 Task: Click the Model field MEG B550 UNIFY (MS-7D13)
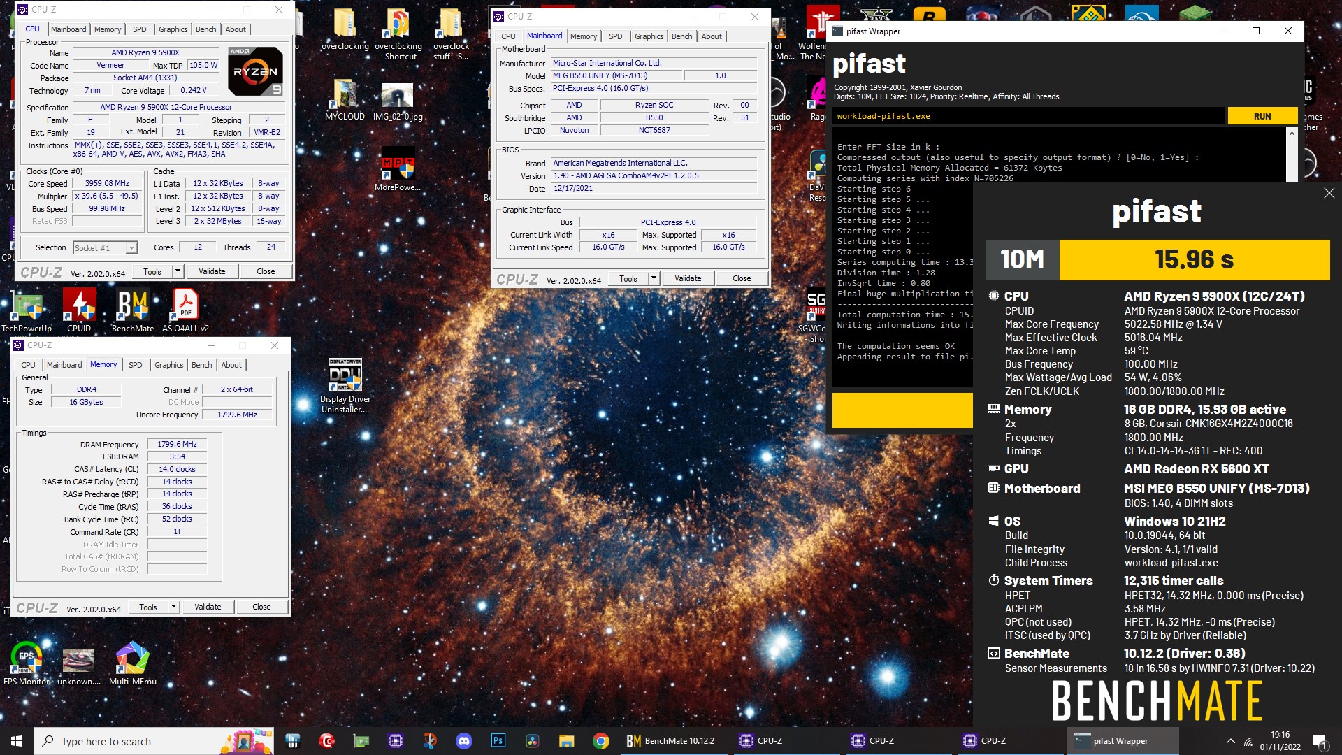(x=615, y=75)
